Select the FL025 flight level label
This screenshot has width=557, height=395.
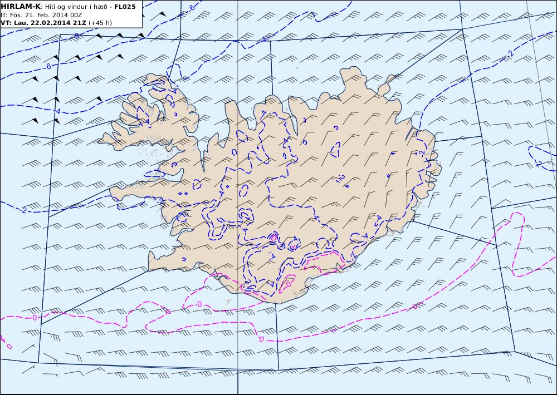click(x=125, y=7)
